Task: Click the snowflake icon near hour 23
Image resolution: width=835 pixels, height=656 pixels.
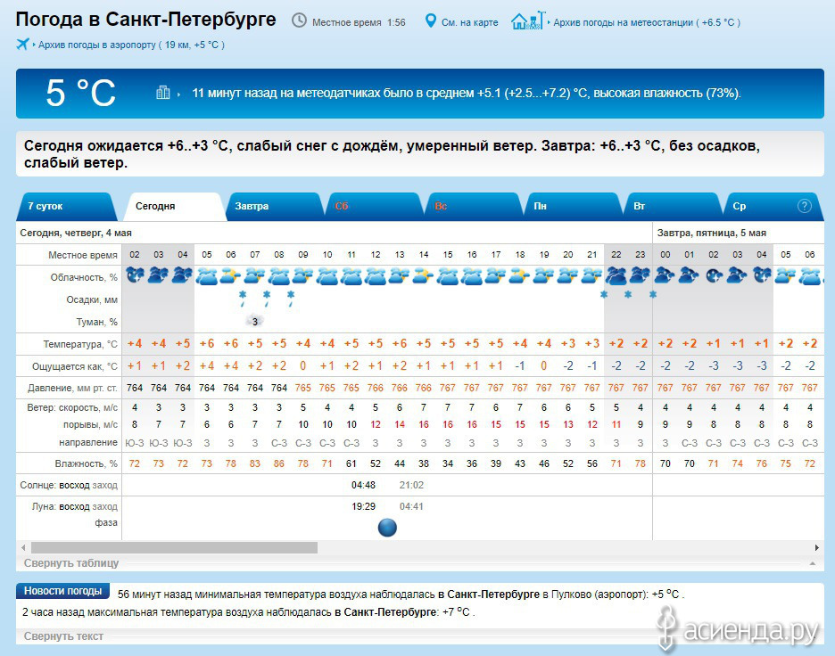Action: [x=628, y=294]
